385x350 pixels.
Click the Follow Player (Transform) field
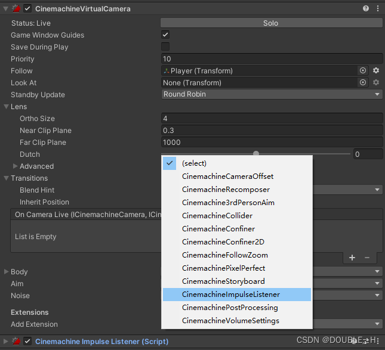259,70
